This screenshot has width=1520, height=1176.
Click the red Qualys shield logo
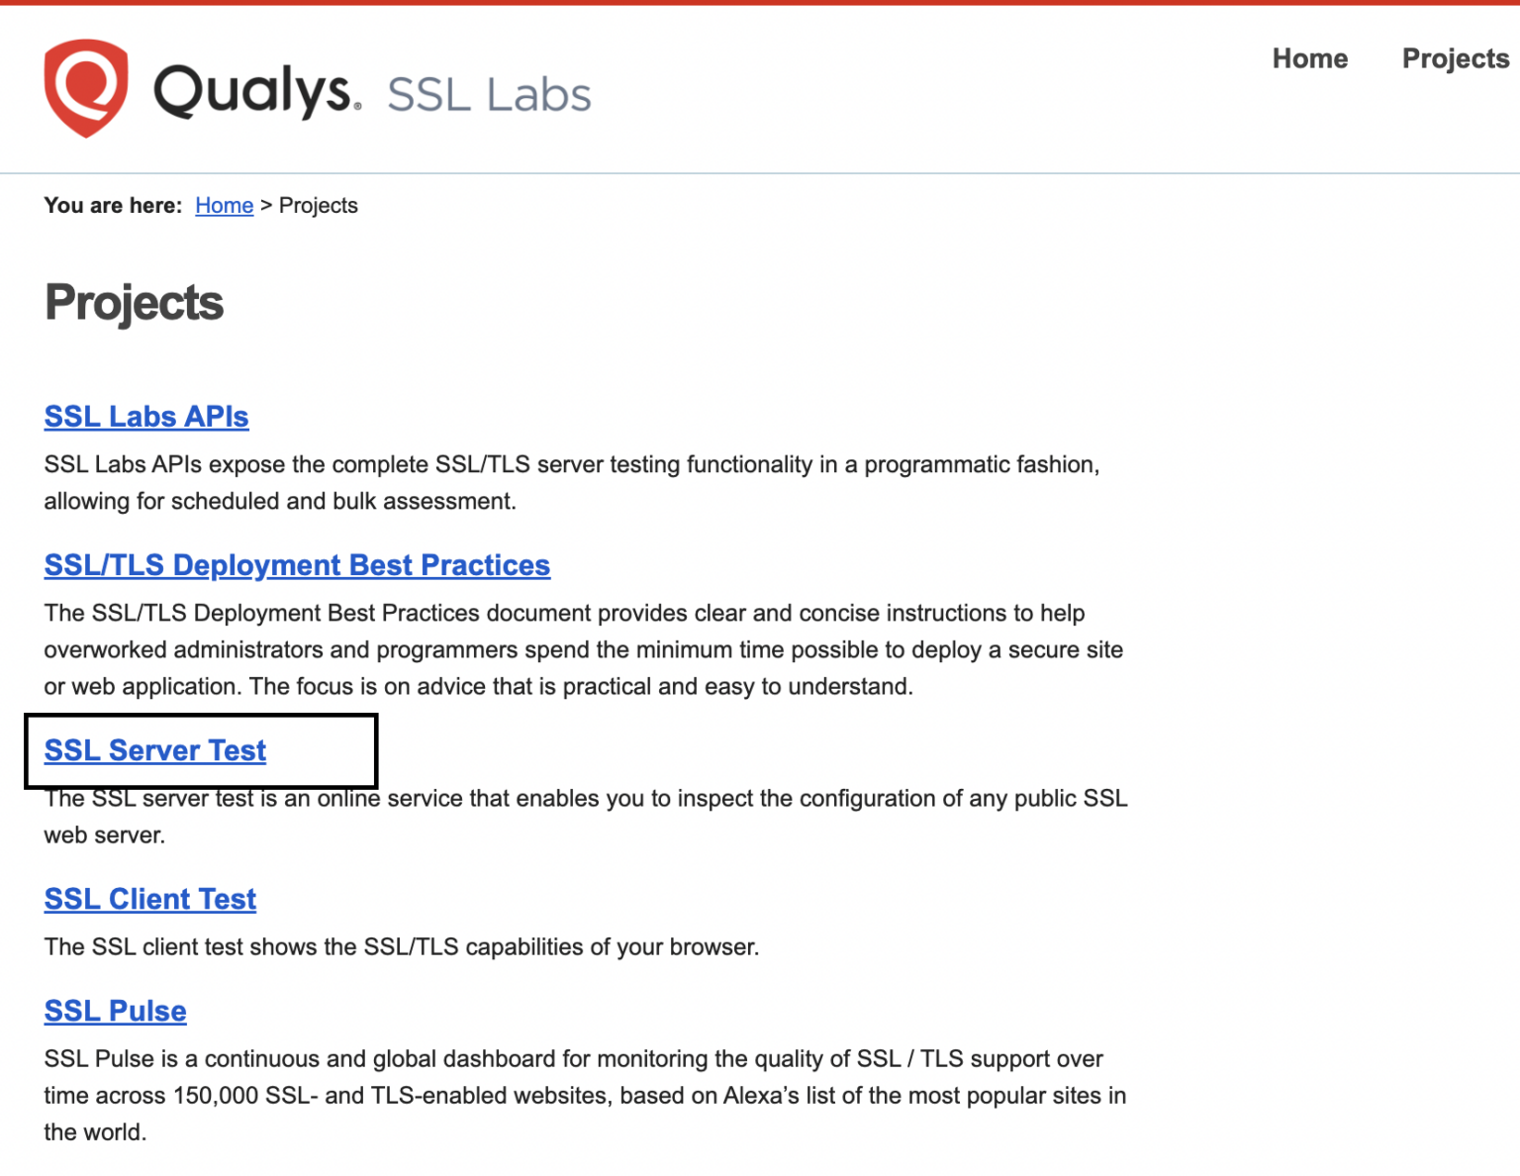pyautogui.click(x=86, y=88)
